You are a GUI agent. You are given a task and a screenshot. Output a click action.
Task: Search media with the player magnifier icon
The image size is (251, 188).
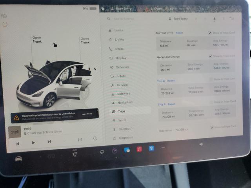tap(95, 138)
